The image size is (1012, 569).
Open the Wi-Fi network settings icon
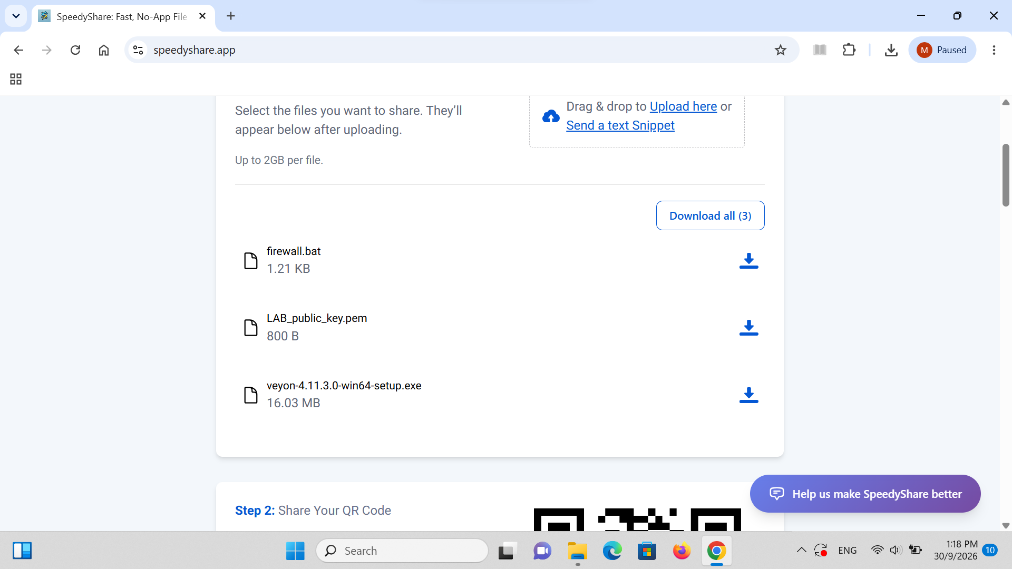[877, 551]
